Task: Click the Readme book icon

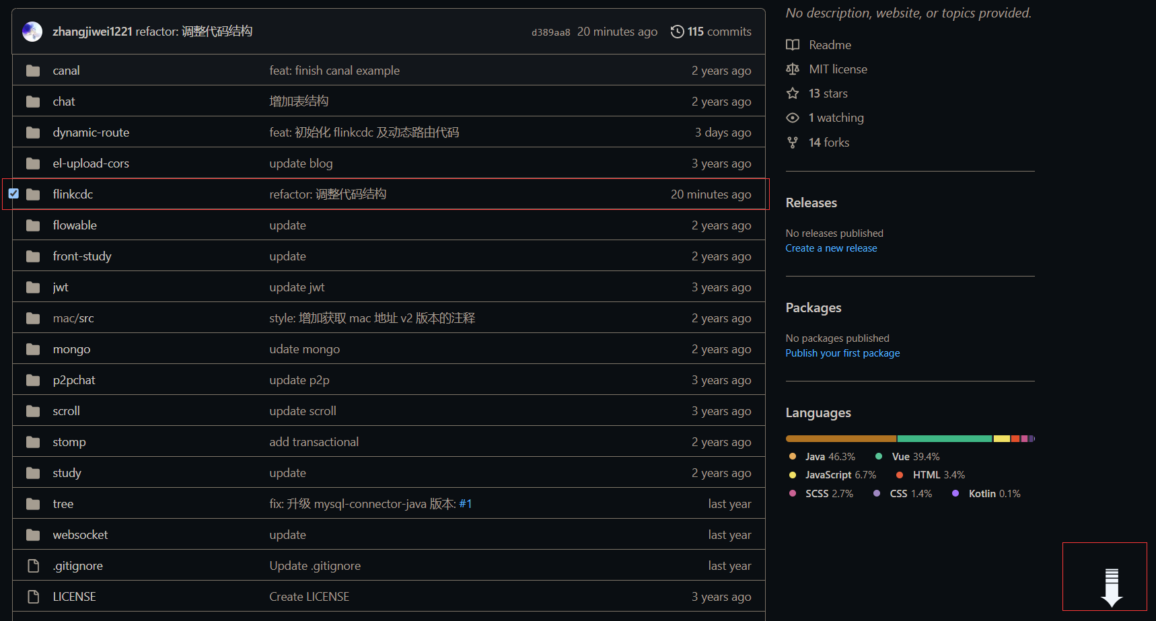Action: click(793, 45)
